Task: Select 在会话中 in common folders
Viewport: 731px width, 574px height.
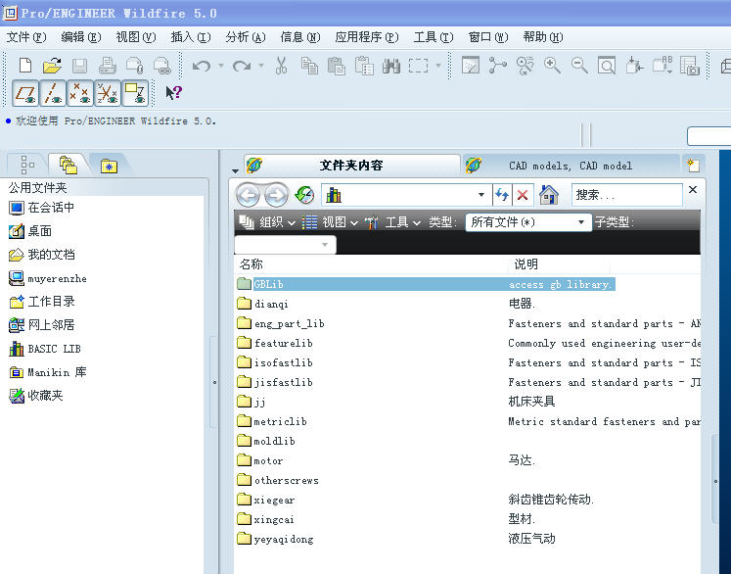Action: coord(42,208)
